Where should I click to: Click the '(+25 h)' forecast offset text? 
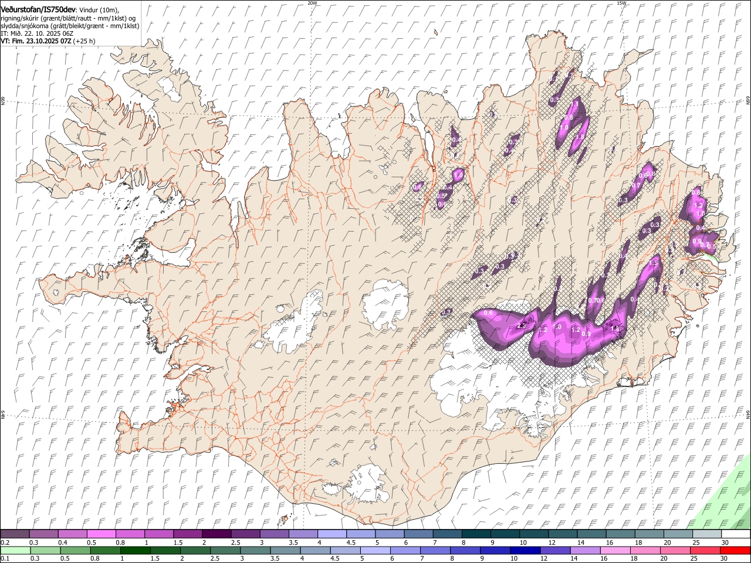click(x=84, y=42)
